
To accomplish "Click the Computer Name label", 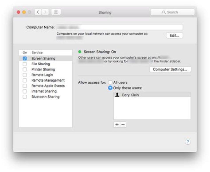I will pyautogui.click(x=41, y=27).
